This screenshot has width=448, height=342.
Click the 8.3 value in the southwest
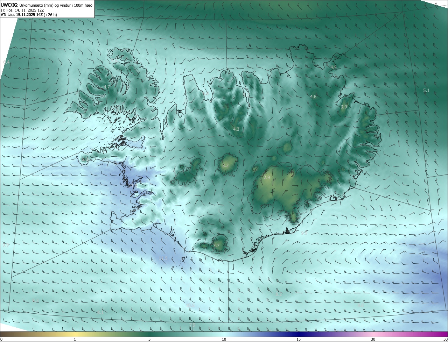click(35, 300)
